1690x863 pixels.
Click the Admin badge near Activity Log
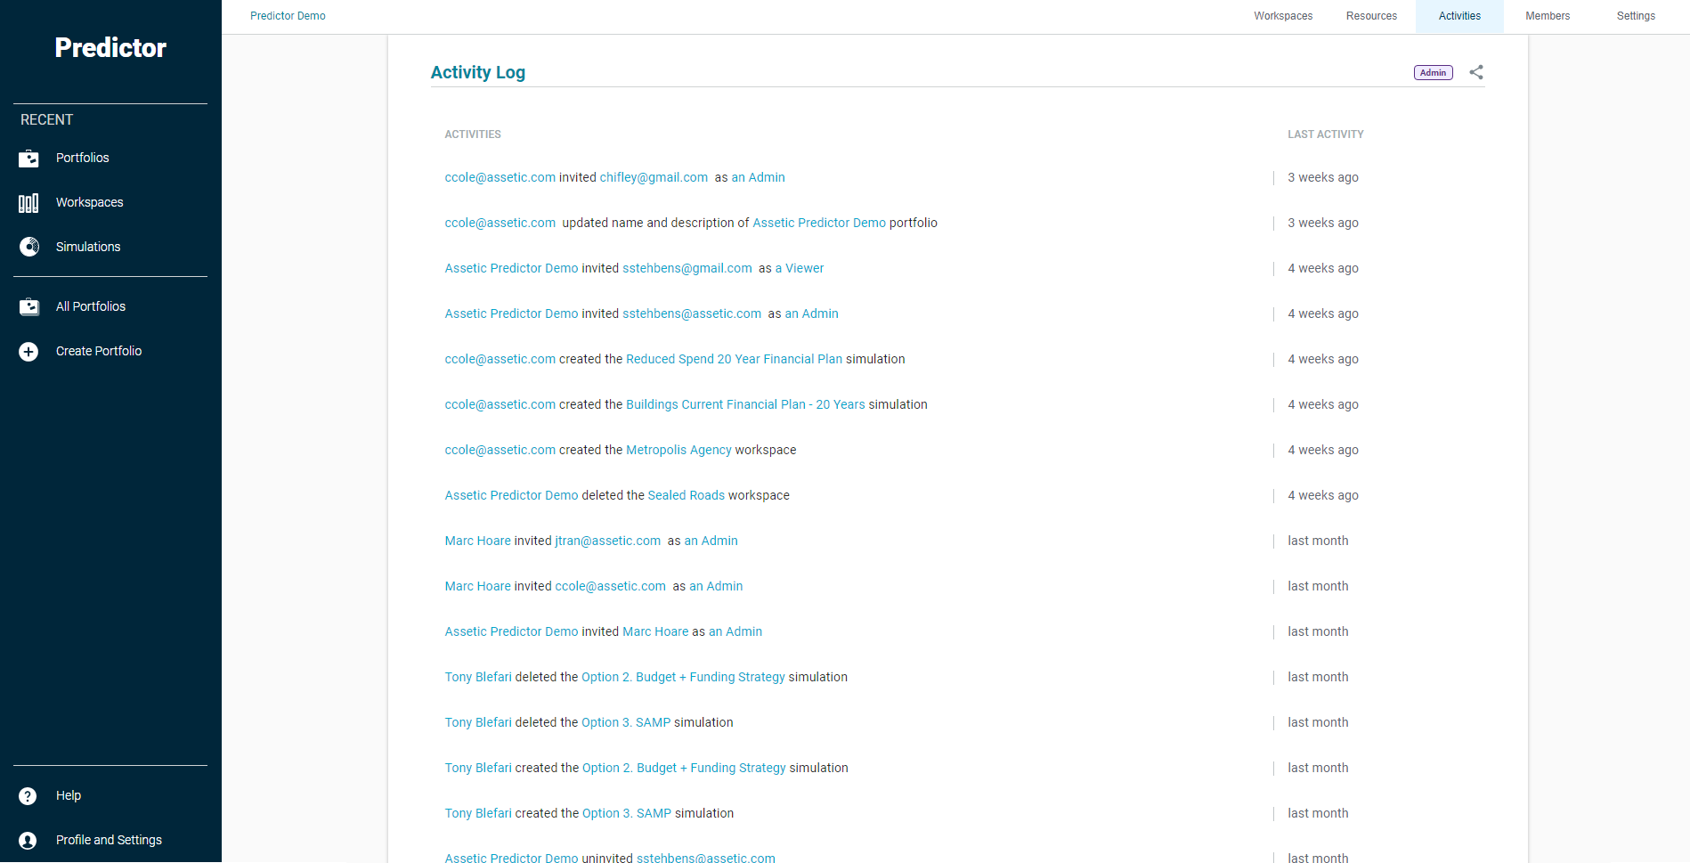1434,73
